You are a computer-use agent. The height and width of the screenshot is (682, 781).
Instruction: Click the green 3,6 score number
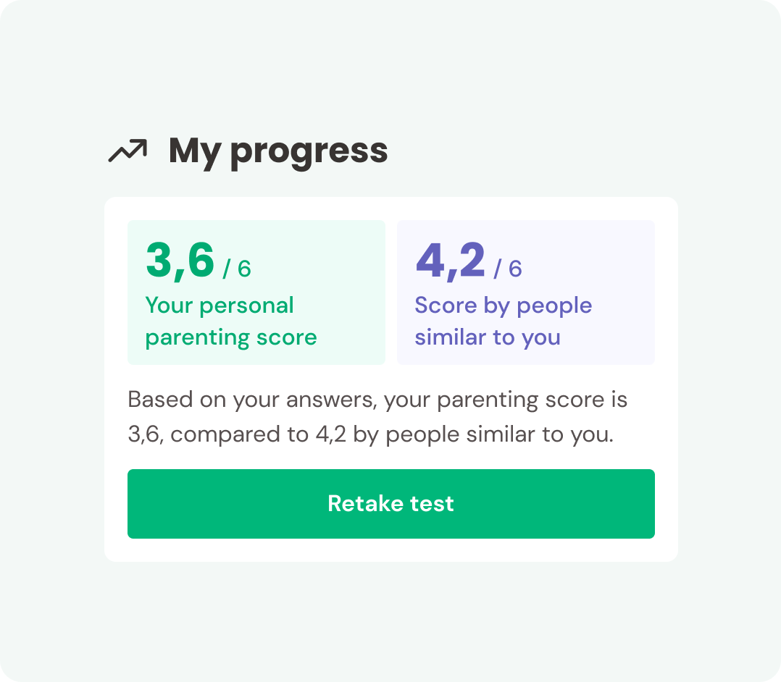pos(180,261)
